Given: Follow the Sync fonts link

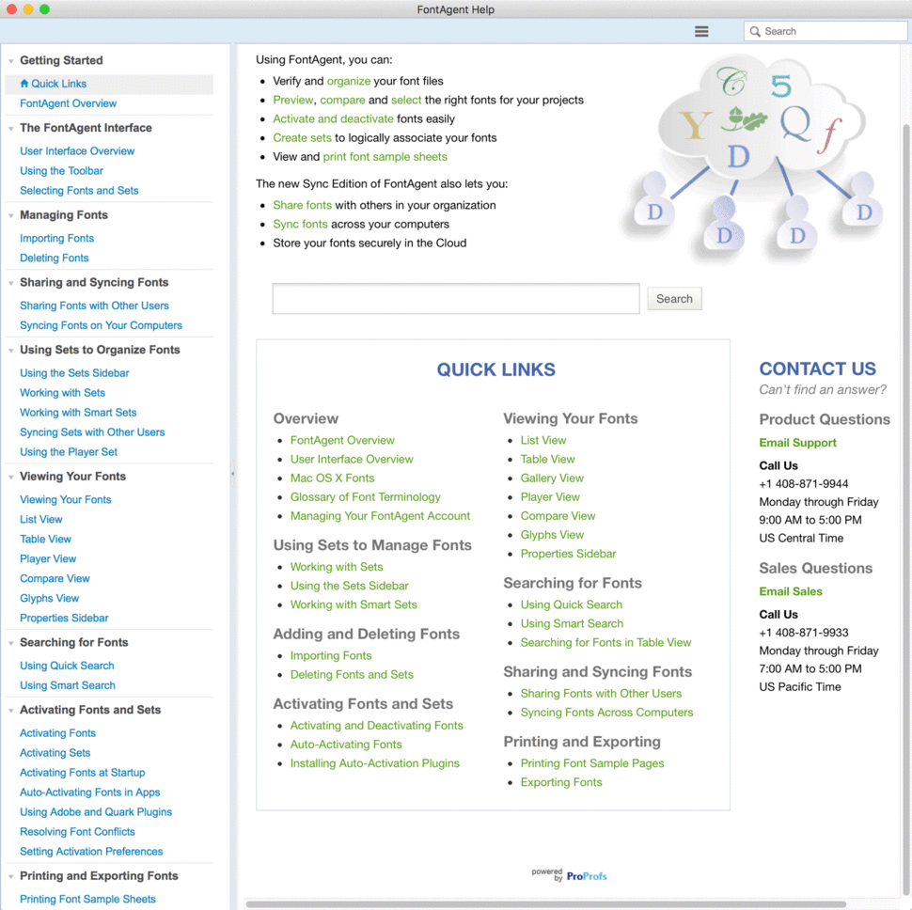Looking at the screenshot, I should tap(300, 225).
